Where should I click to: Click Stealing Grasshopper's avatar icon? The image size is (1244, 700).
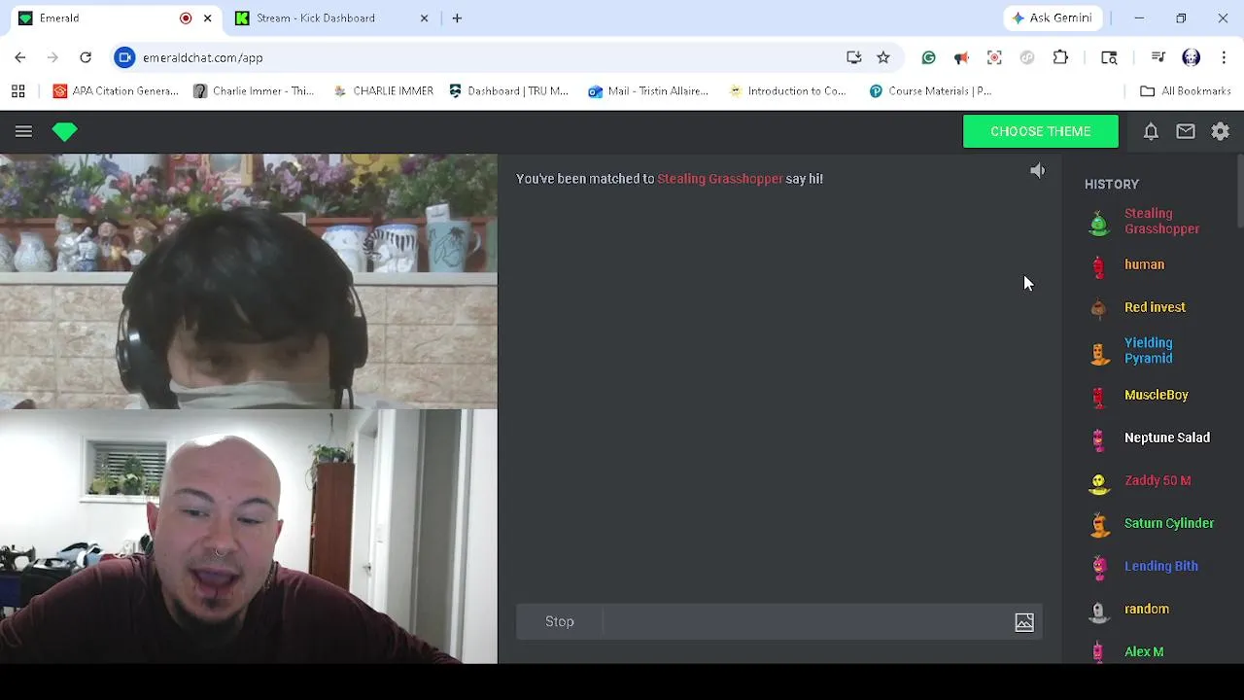(1099, 224)
